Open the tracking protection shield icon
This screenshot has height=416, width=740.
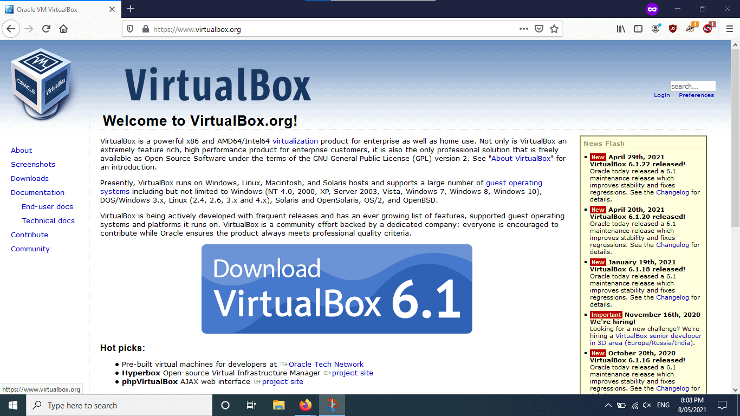click(x=130, y=29)
